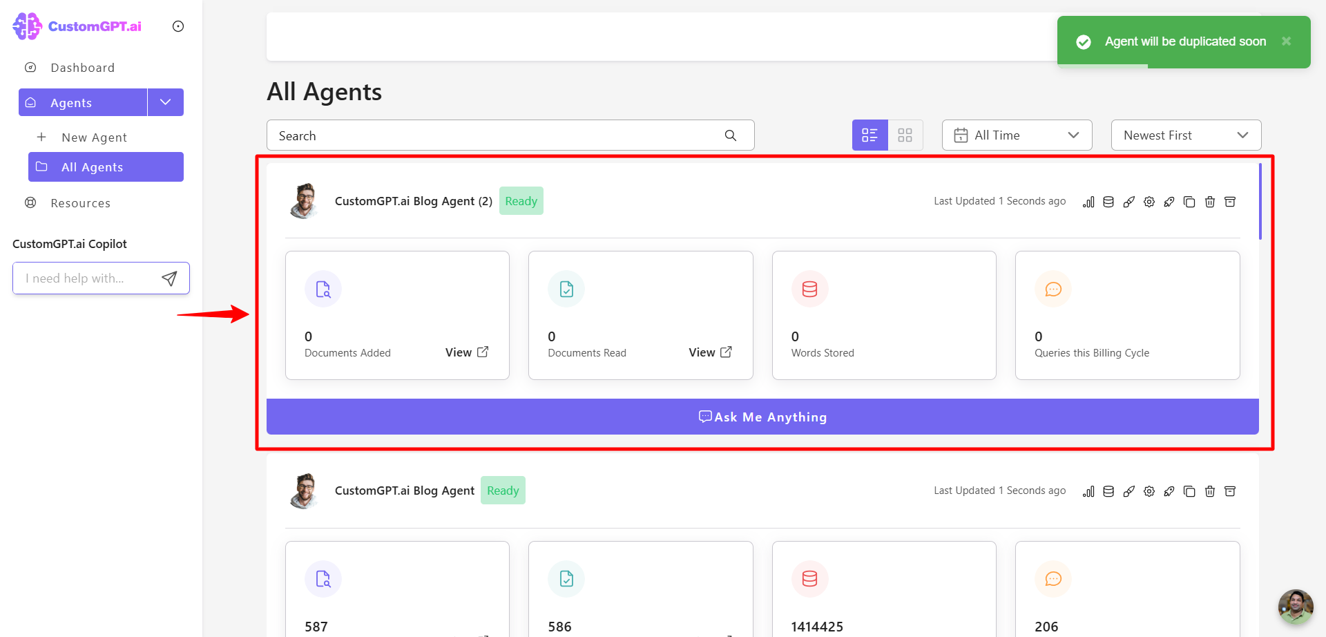Click deploy rocket for original Blog Agent
Viewport: 1326px width, 637px height.
point(1169,491)
